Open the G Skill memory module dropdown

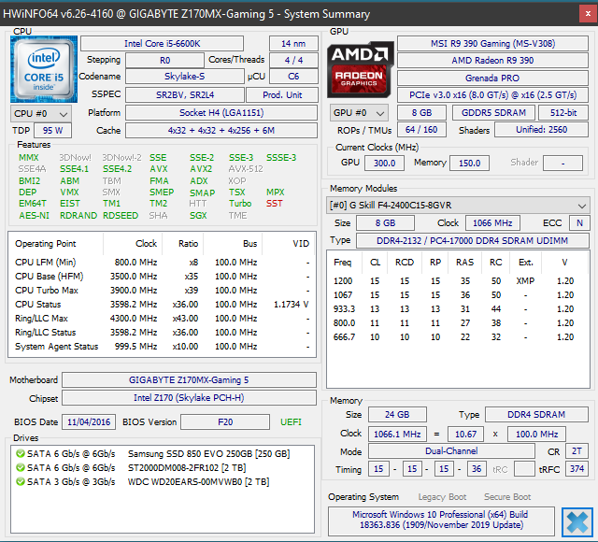pyautogui.click(x=458, y=205)
